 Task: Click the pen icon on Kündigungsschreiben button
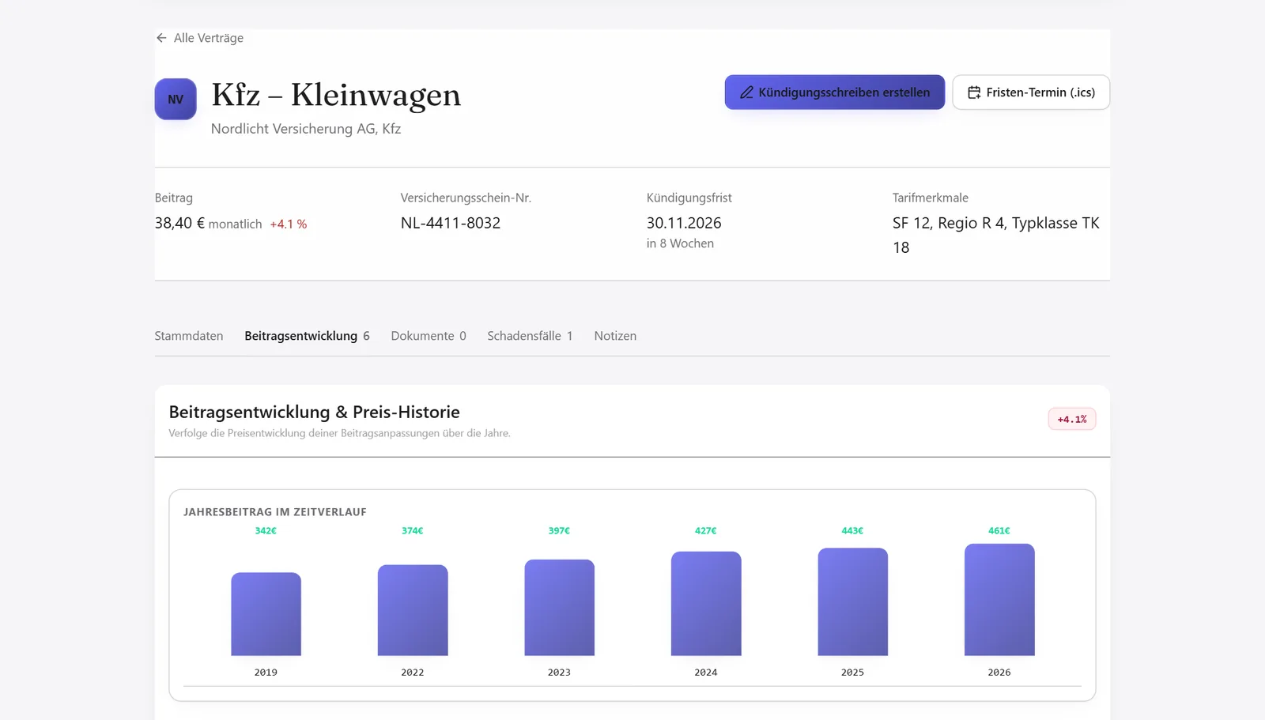(x=746, y=92)
